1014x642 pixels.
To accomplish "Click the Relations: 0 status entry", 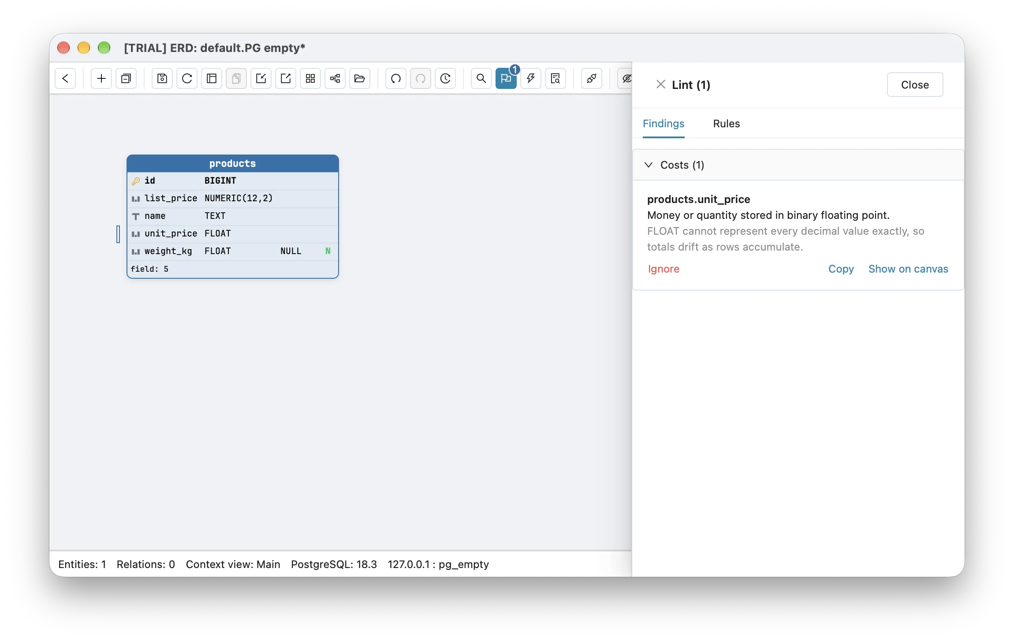I will coord(146,565).
